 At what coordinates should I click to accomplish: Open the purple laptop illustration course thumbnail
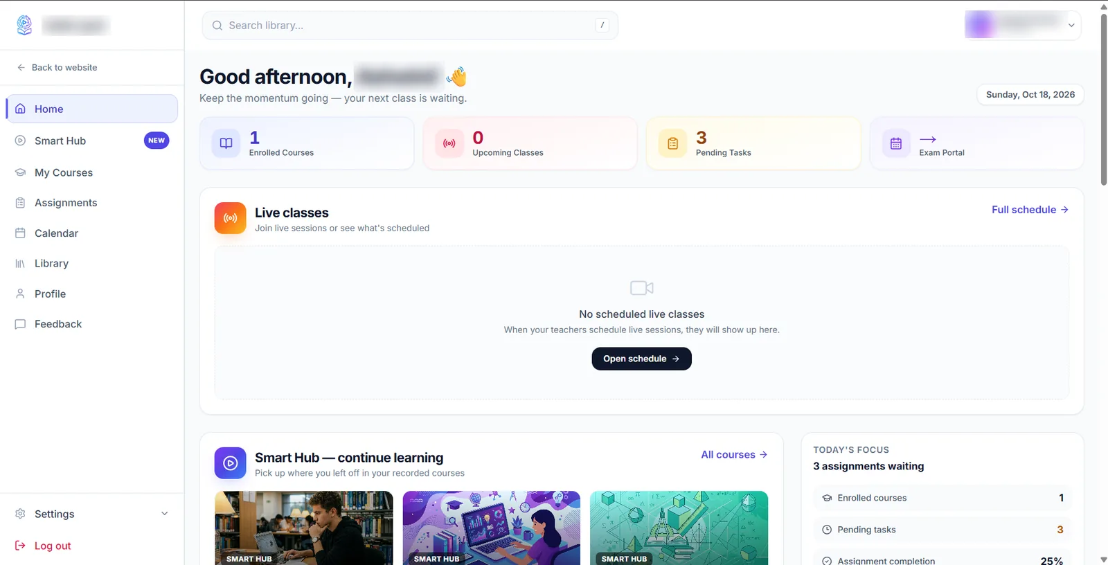click(492, 528)
